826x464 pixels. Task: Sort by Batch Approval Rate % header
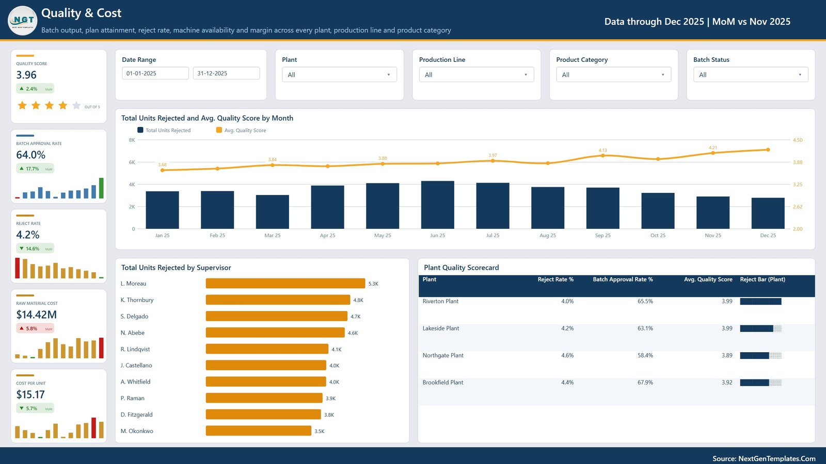[623, 279]
